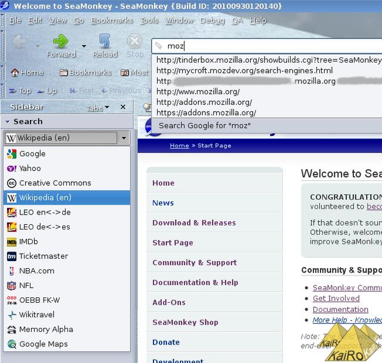Choose NBA.com search engine
The width and height of the screenshot is (382, 363).
67,271
